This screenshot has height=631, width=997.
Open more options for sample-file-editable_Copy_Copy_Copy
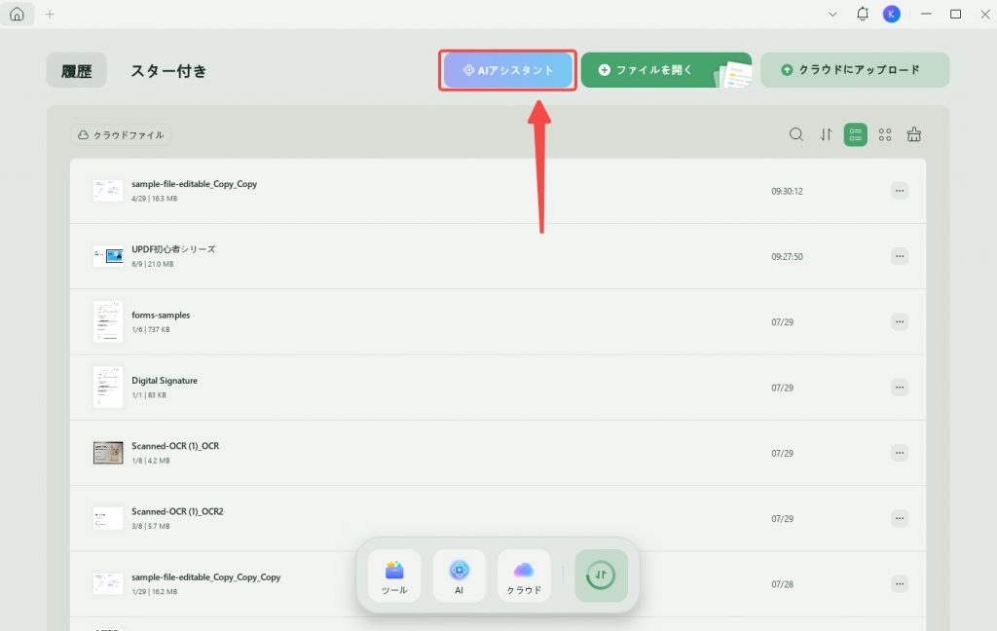click(899, 584)
